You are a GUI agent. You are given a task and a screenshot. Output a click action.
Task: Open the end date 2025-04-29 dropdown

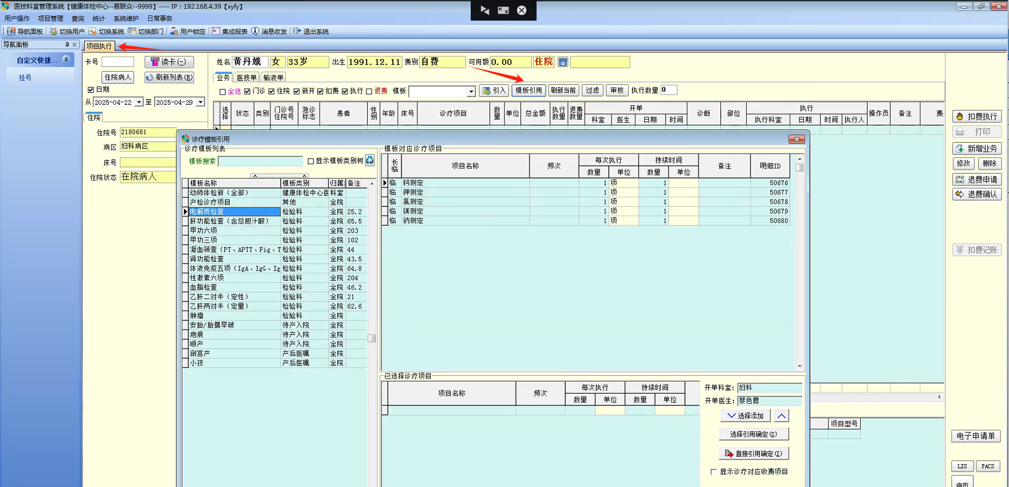[x=200, y=102]
